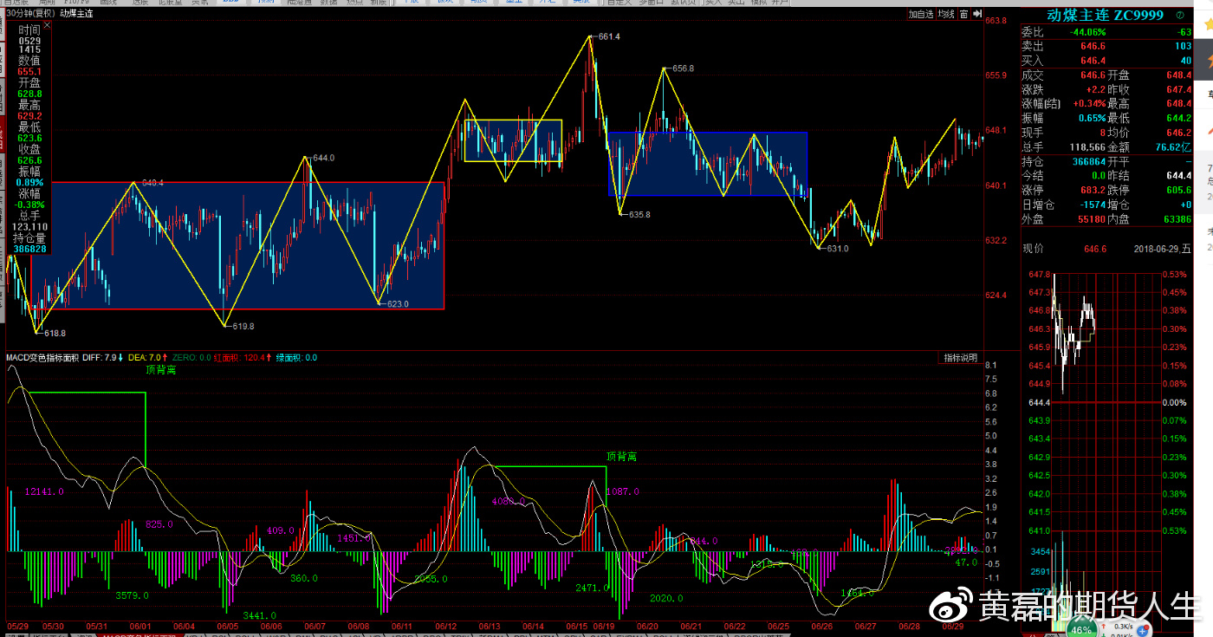Open the 30分钟(复权) period selector
The height and width of the screenshot is (637, 1213).
(29, 13)
